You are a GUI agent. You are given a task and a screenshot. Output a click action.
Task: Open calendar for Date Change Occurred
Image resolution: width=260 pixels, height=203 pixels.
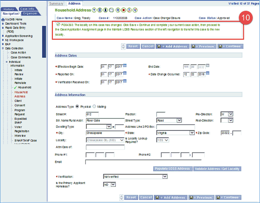(x=207, y=73)
